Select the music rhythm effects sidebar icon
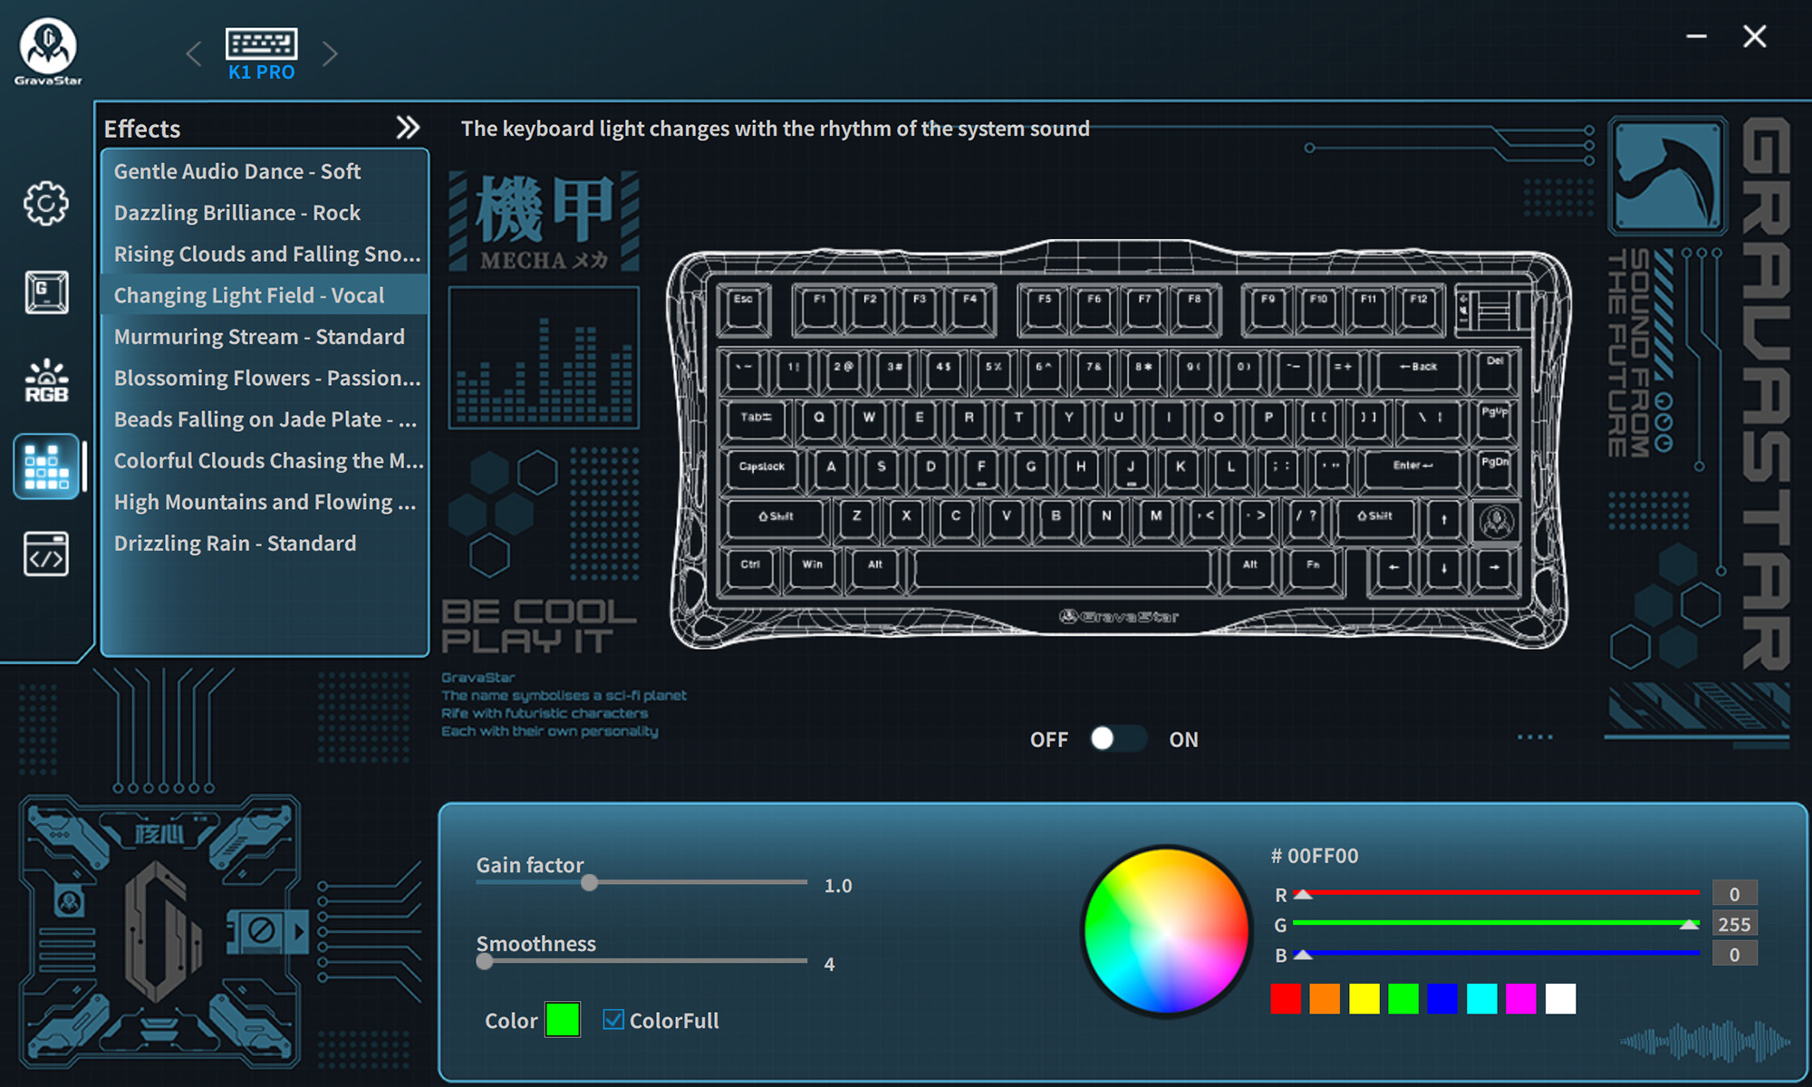 pos(46,467)
